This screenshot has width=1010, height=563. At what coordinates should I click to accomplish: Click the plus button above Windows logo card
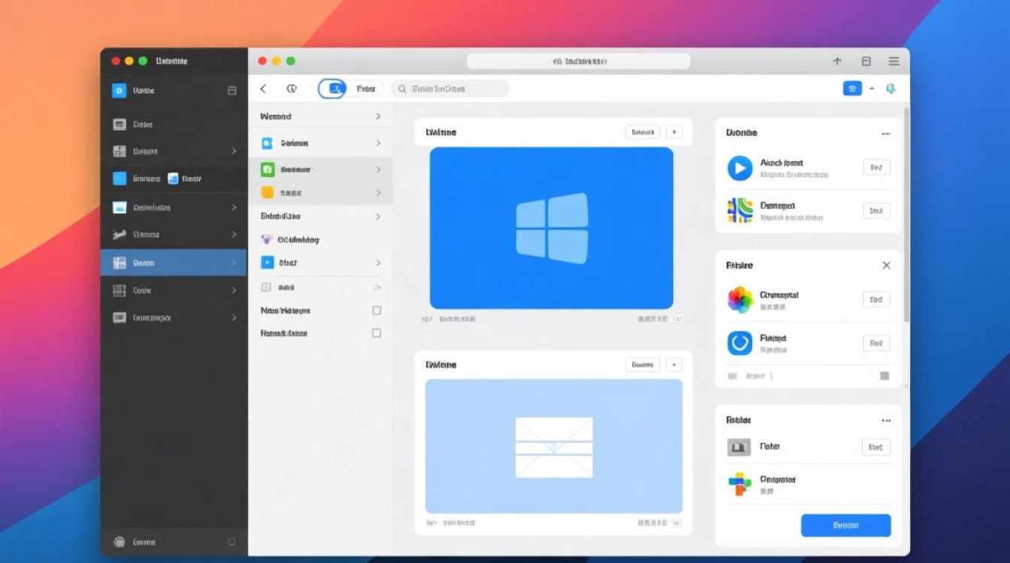pyautogui.click(x=674, y=132)
